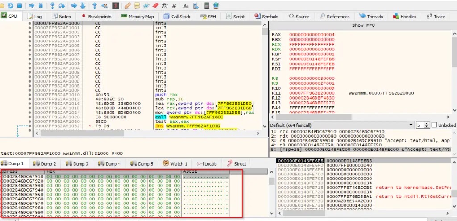Click the disassembly pane vertical scrollbar

click(x=265, y=75)
